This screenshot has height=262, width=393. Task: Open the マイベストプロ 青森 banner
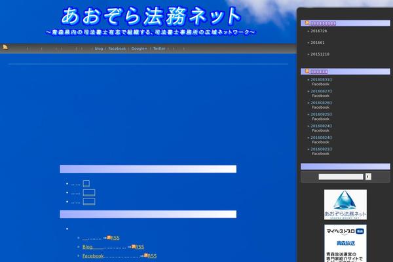(345, 244)
